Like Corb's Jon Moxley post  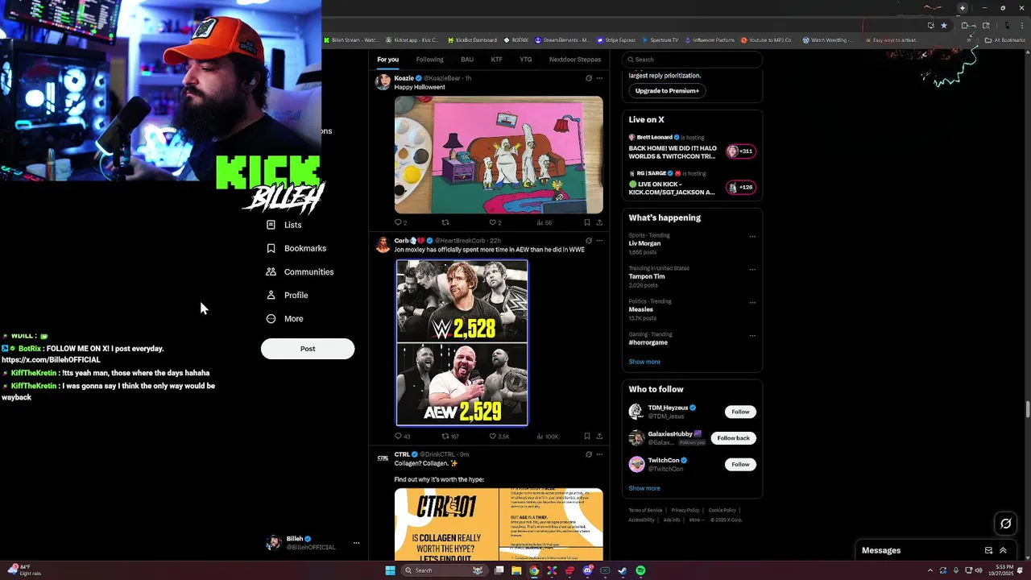[x=499, y=437]
